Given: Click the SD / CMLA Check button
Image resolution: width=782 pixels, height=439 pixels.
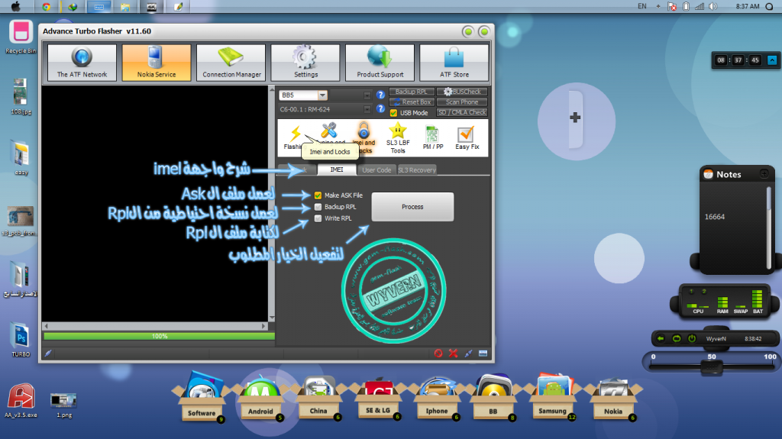Looking at the screenshot, I should point(462,112).
